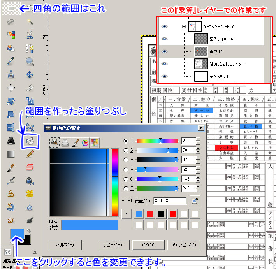Viewport: 276px width, 269px height.
Task: Select the G green radio button
Action: [x=126, y=179]
